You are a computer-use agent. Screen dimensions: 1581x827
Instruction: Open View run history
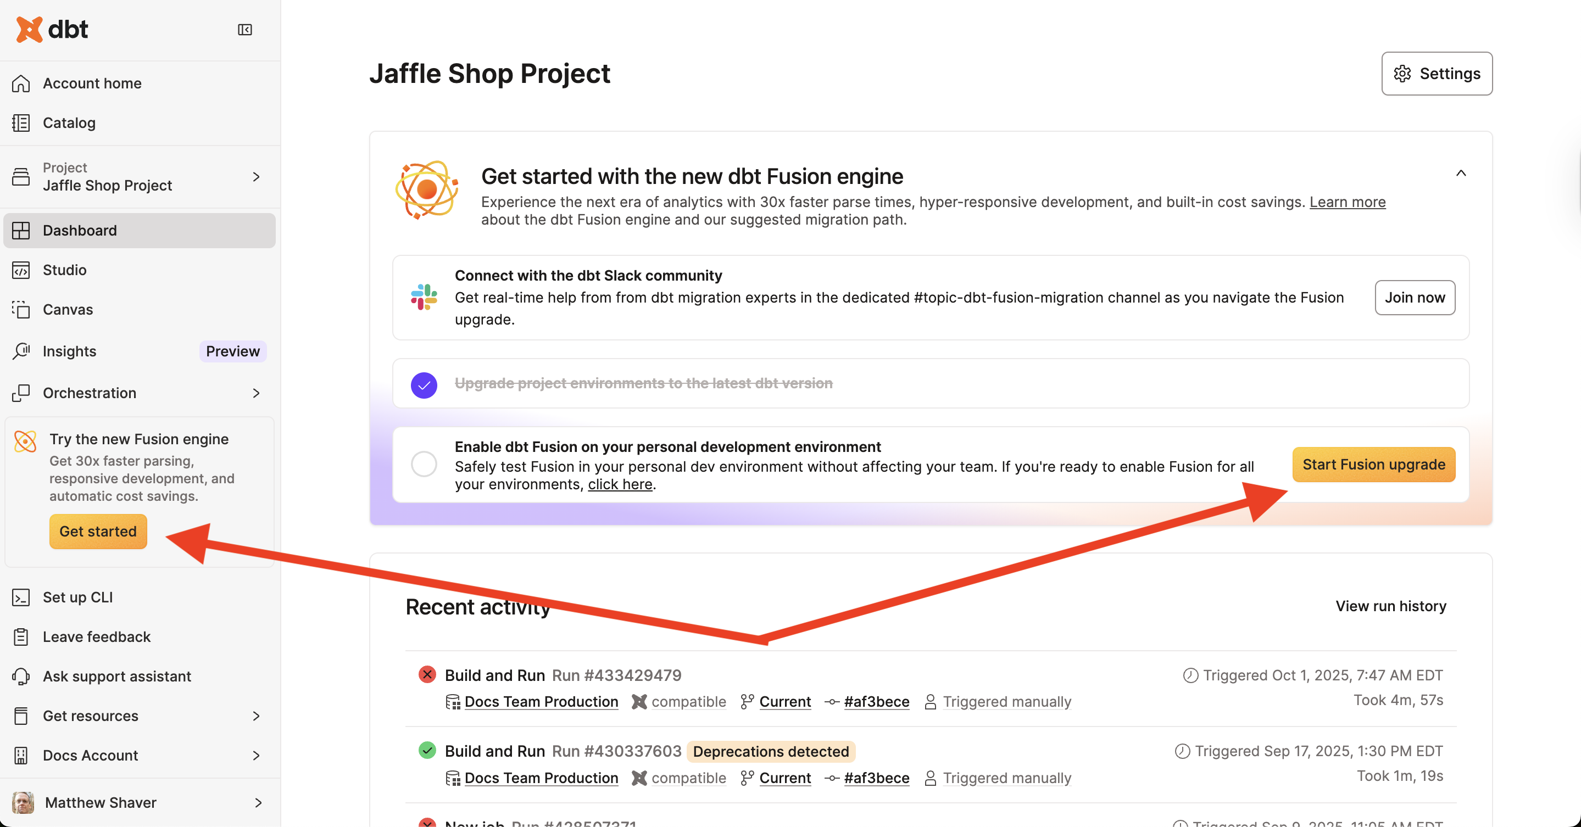click(x=1390, y=606)
